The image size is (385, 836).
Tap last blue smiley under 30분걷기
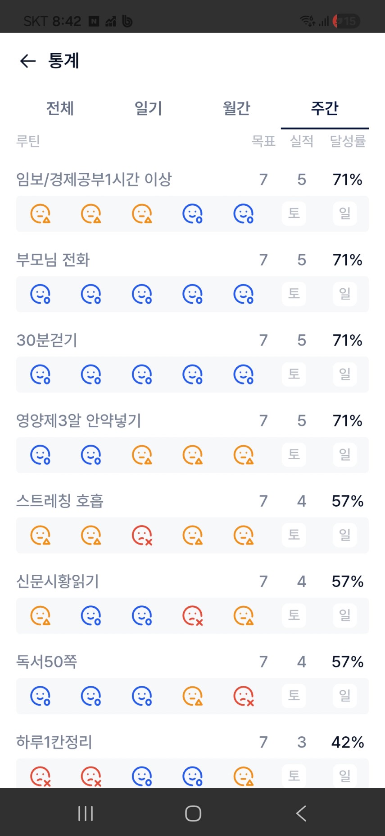pos(244,374)
